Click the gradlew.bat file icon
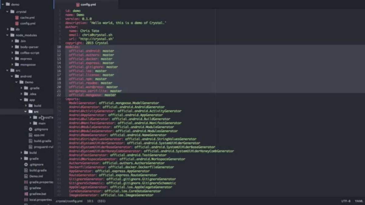The width and height of the screenshot is (365, 205). [26, 194]
